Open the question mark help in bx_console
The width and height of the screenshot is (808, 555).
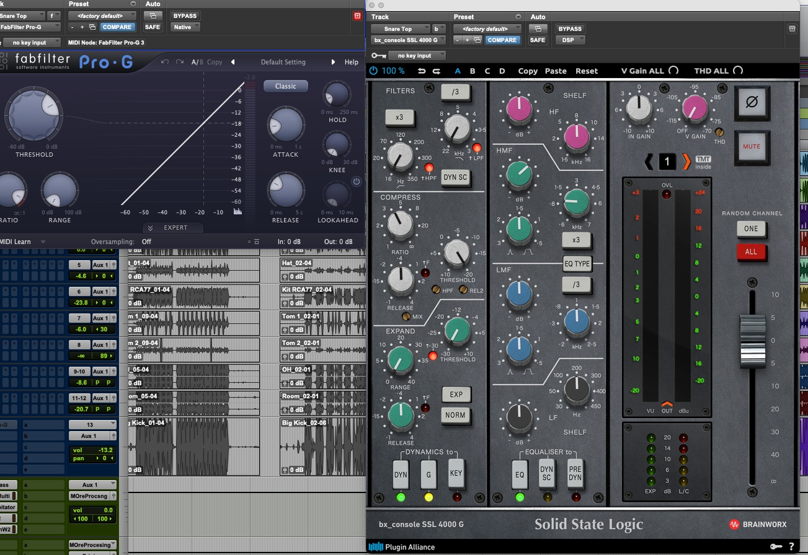tap(792, 546)
